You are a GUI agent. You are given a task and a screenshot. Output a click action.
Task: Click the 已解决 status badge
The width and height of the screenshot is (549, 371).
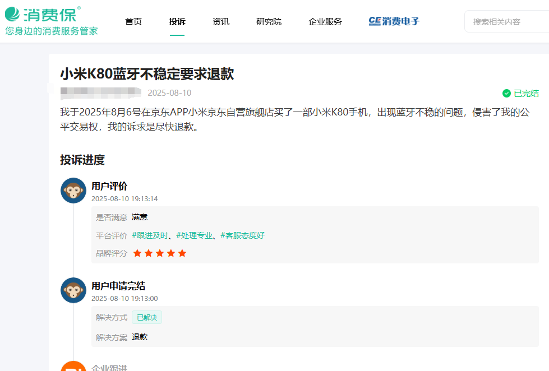147,317
